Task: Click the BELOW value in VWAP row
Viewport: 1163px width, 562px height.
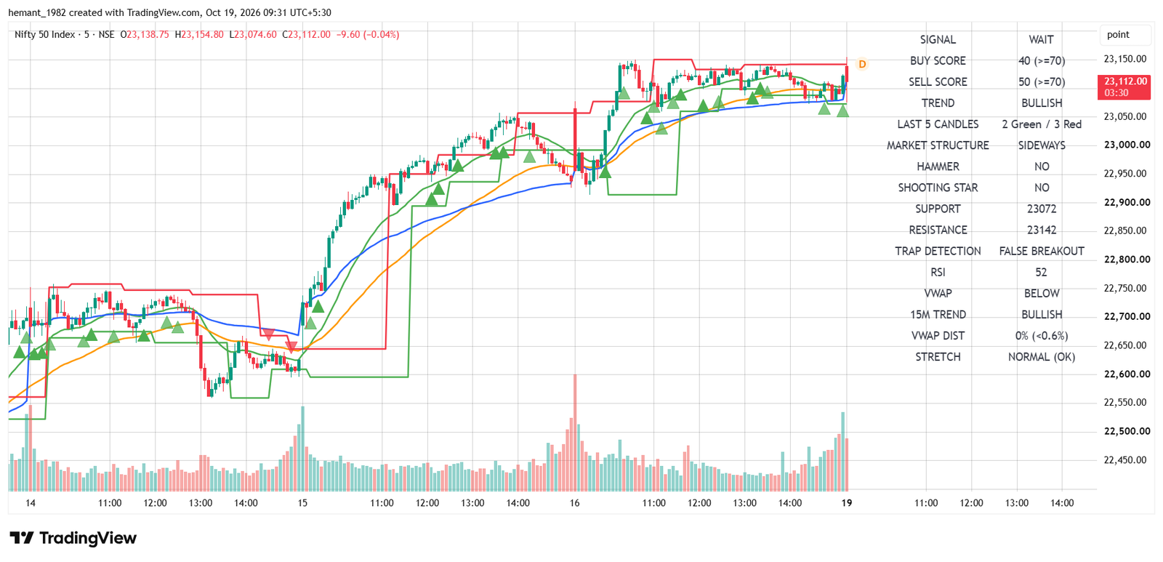Action: tap(1041, 292)
